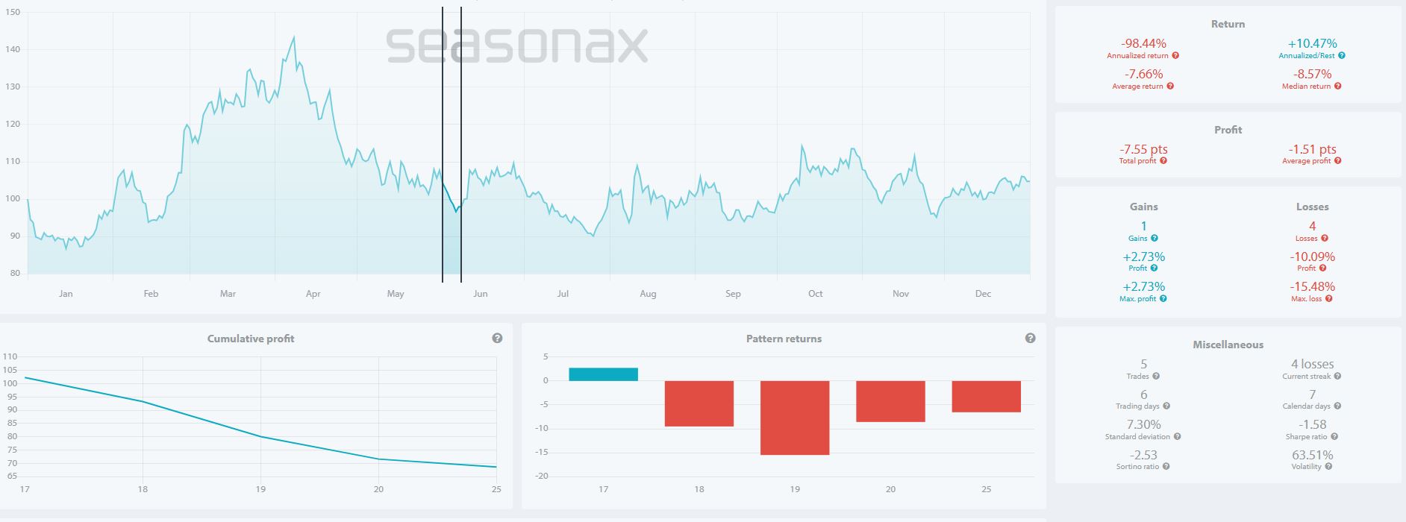
Task: Click the Average profit help icon
Action: 1337,161
